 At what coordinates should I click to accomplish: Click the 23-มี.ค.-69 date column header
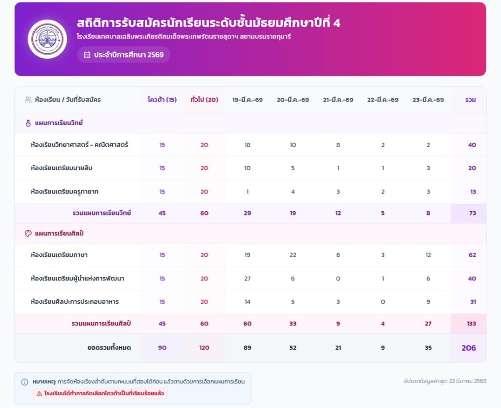(x=428, y=100)
